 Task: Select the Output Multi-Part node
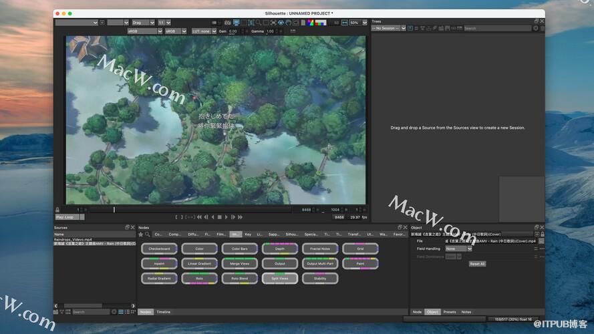coord(320,264)
